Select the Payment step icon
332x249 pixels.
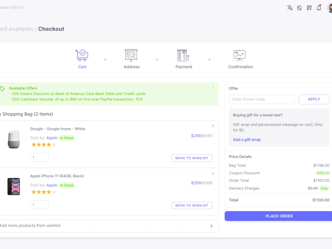pyautogui.click(x=183, y=55)
